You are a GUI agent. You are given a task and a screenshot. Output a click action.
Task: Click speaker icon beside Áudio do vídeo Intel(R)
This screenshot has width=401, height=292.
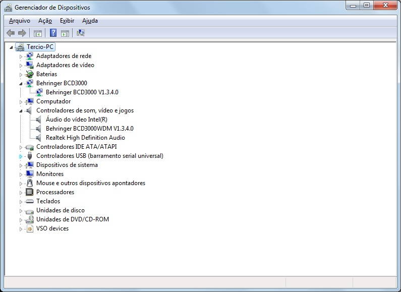pos(38,120)
